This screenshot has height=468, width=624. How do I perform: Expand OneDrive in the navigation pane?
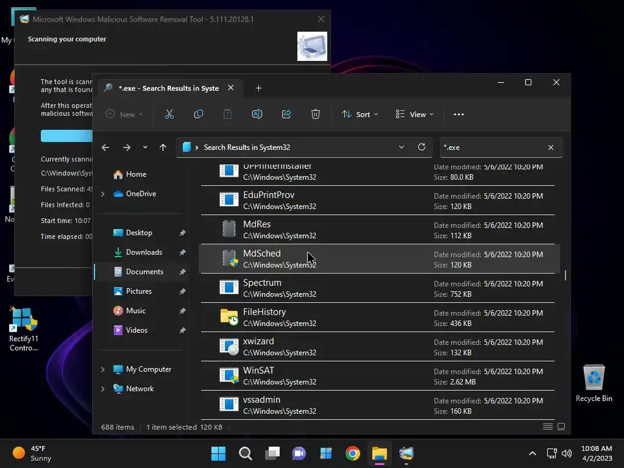point(102,194)
